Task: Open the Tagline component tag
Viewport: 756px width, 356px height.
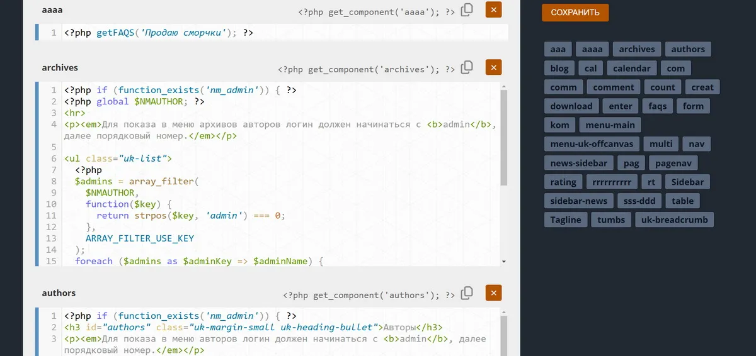Action: coord(566,220)
